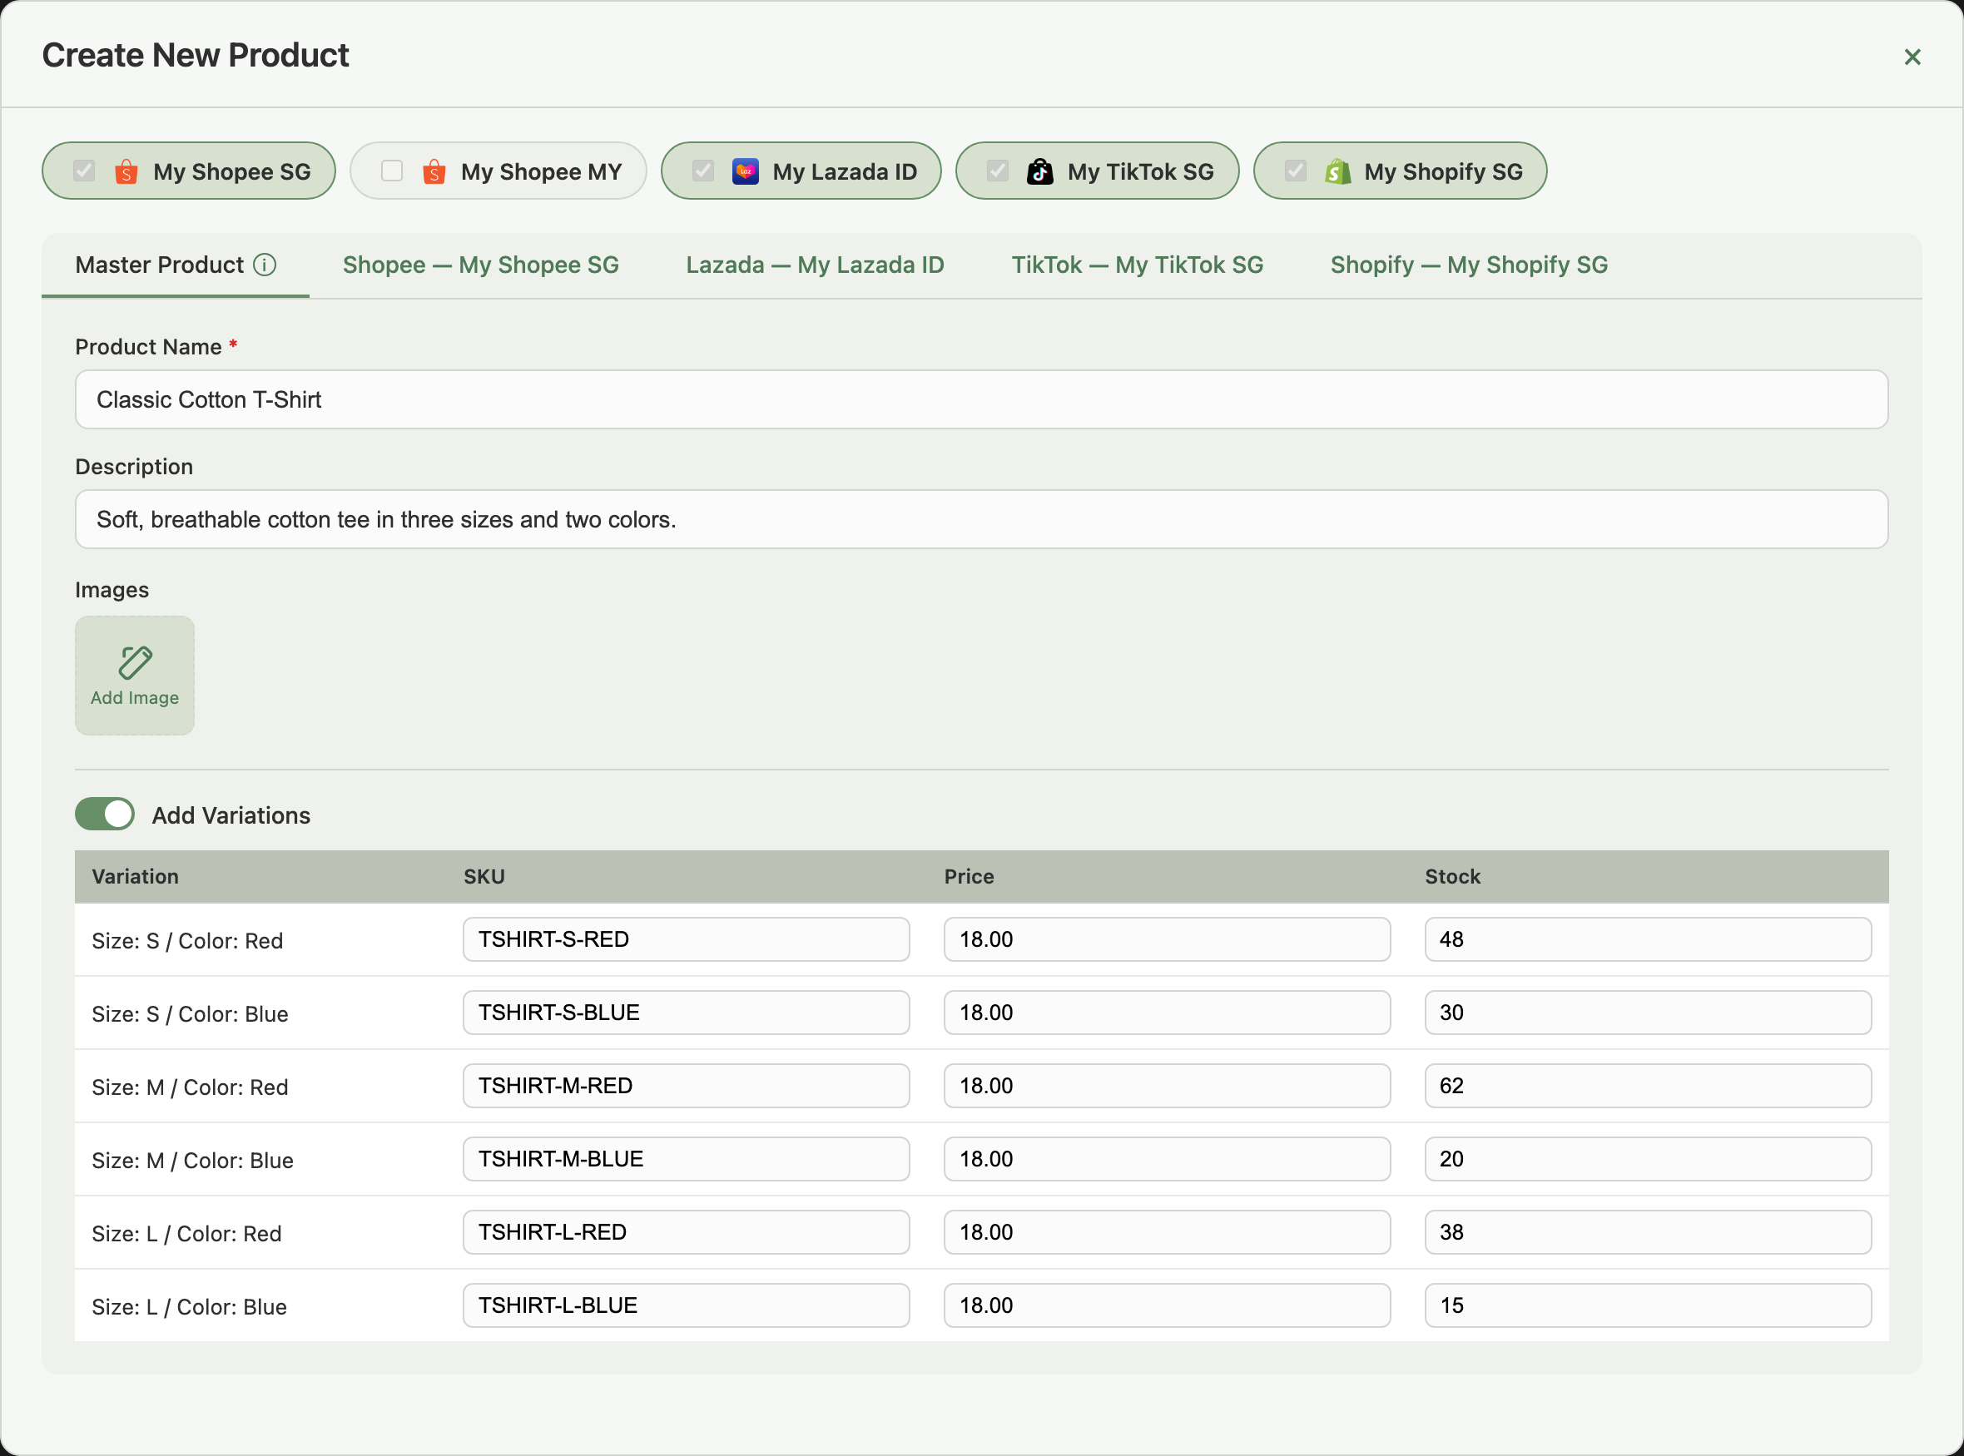Click the My Shopify SG label text
This screenshot has height=1456, width=1964.
click(x=1443, y=172)
